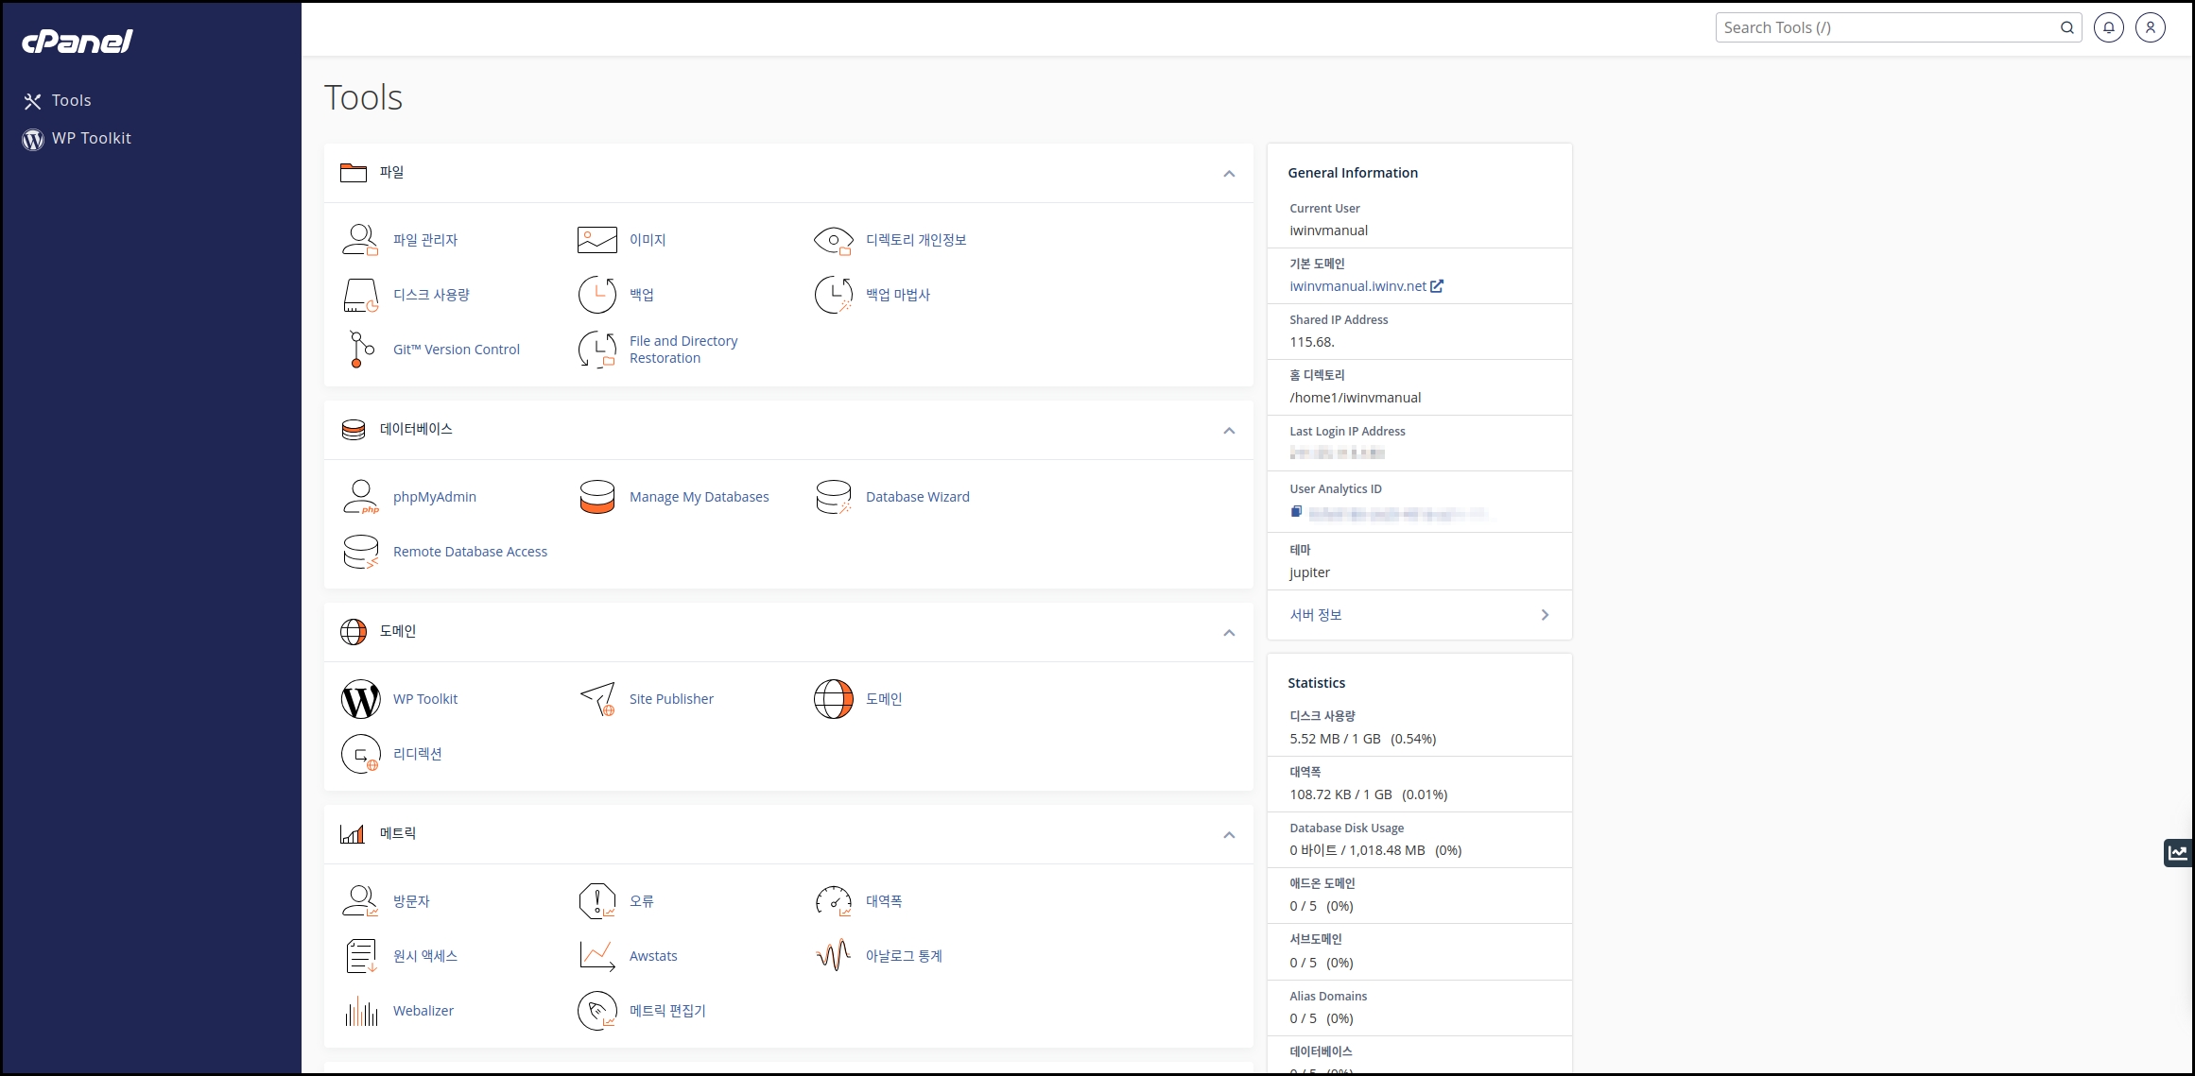Open the 디스크 사용량 disk usage icon
Viewport: 2195px width, 1076px height.
point(360,295)
